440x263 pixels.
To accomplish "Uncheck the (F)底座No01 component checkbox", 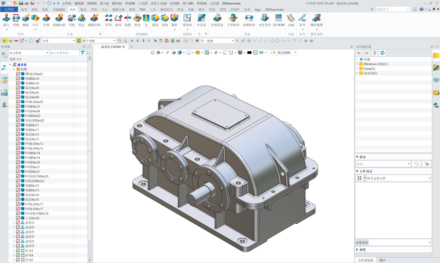I will [18, 74].
